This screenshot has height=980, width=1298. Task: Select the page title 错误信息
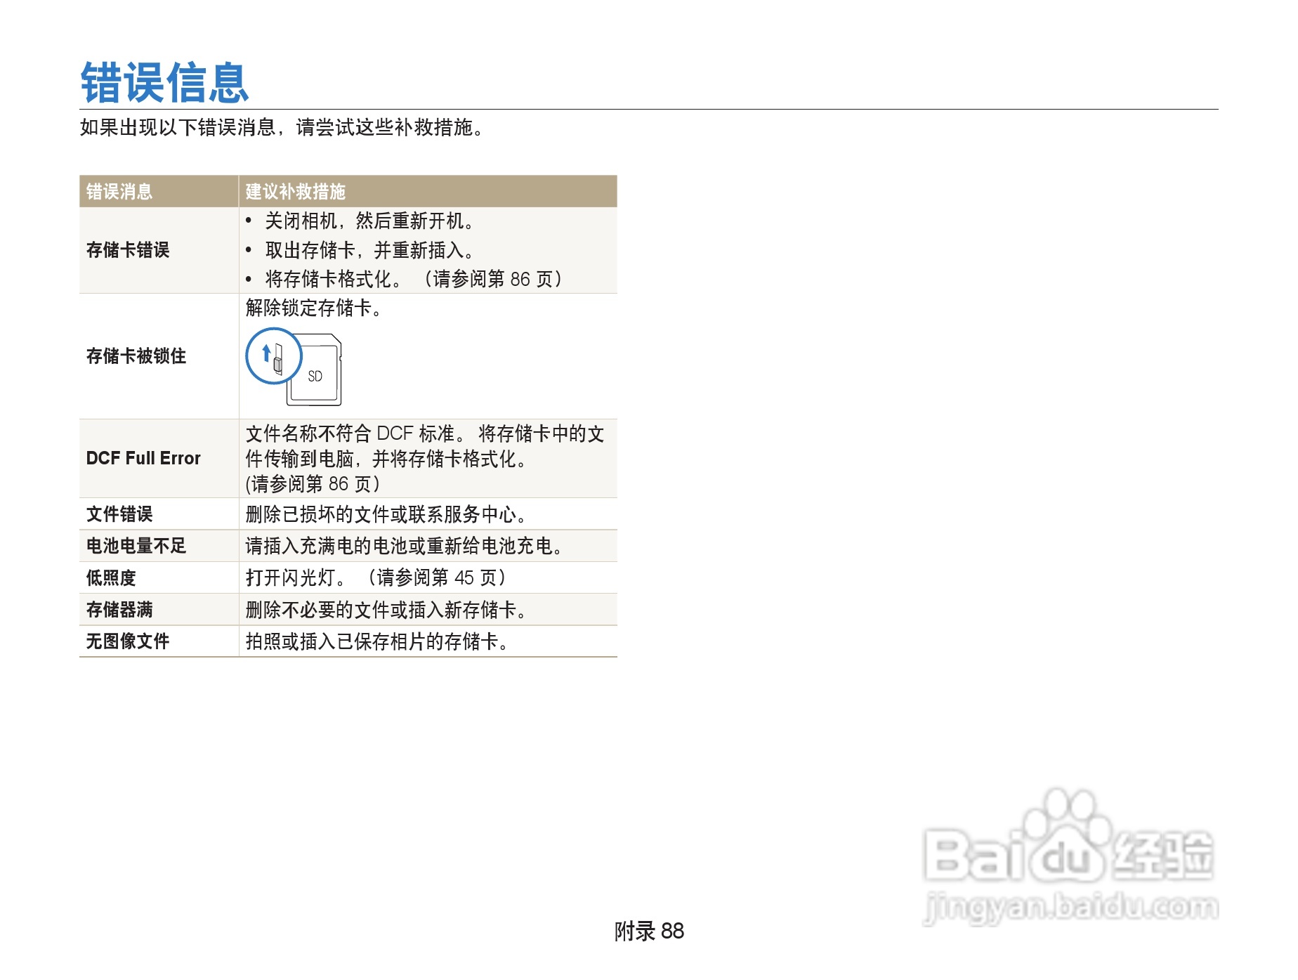coord(165,83)
